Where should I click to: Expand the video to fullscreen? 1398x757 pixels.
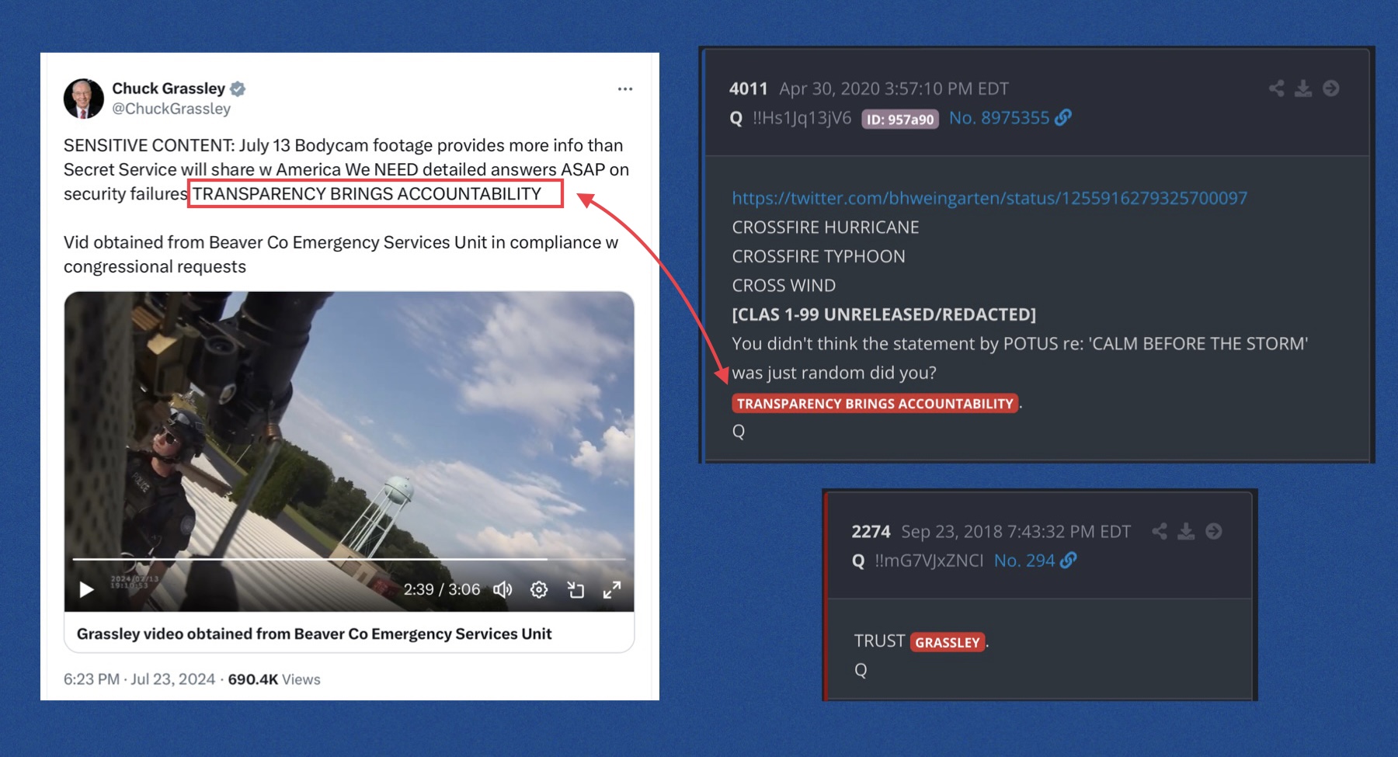click(612, 590)
